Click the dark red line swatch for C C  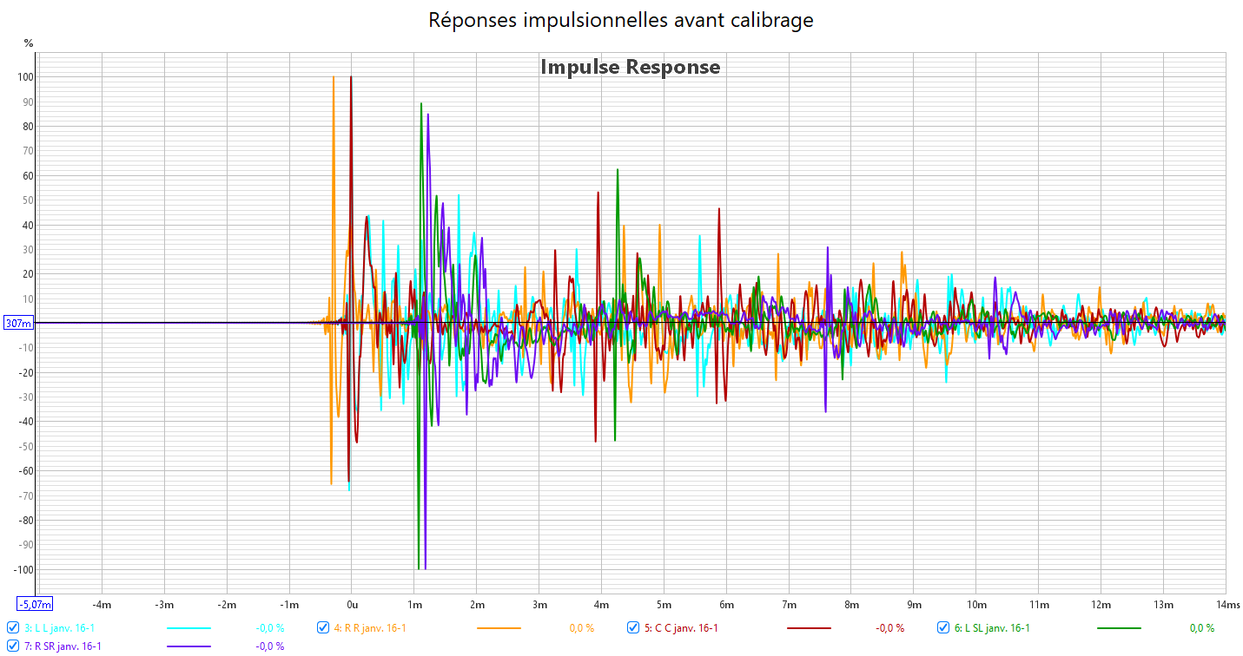coord(809,627)
